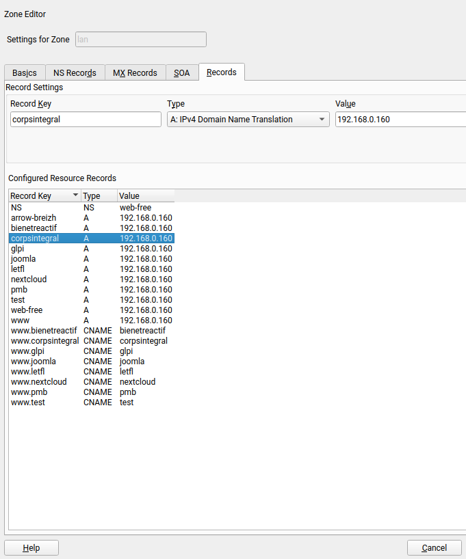Open the MX Records tab
The width and height of the screenshot is (466, 559).
point(135,72)
